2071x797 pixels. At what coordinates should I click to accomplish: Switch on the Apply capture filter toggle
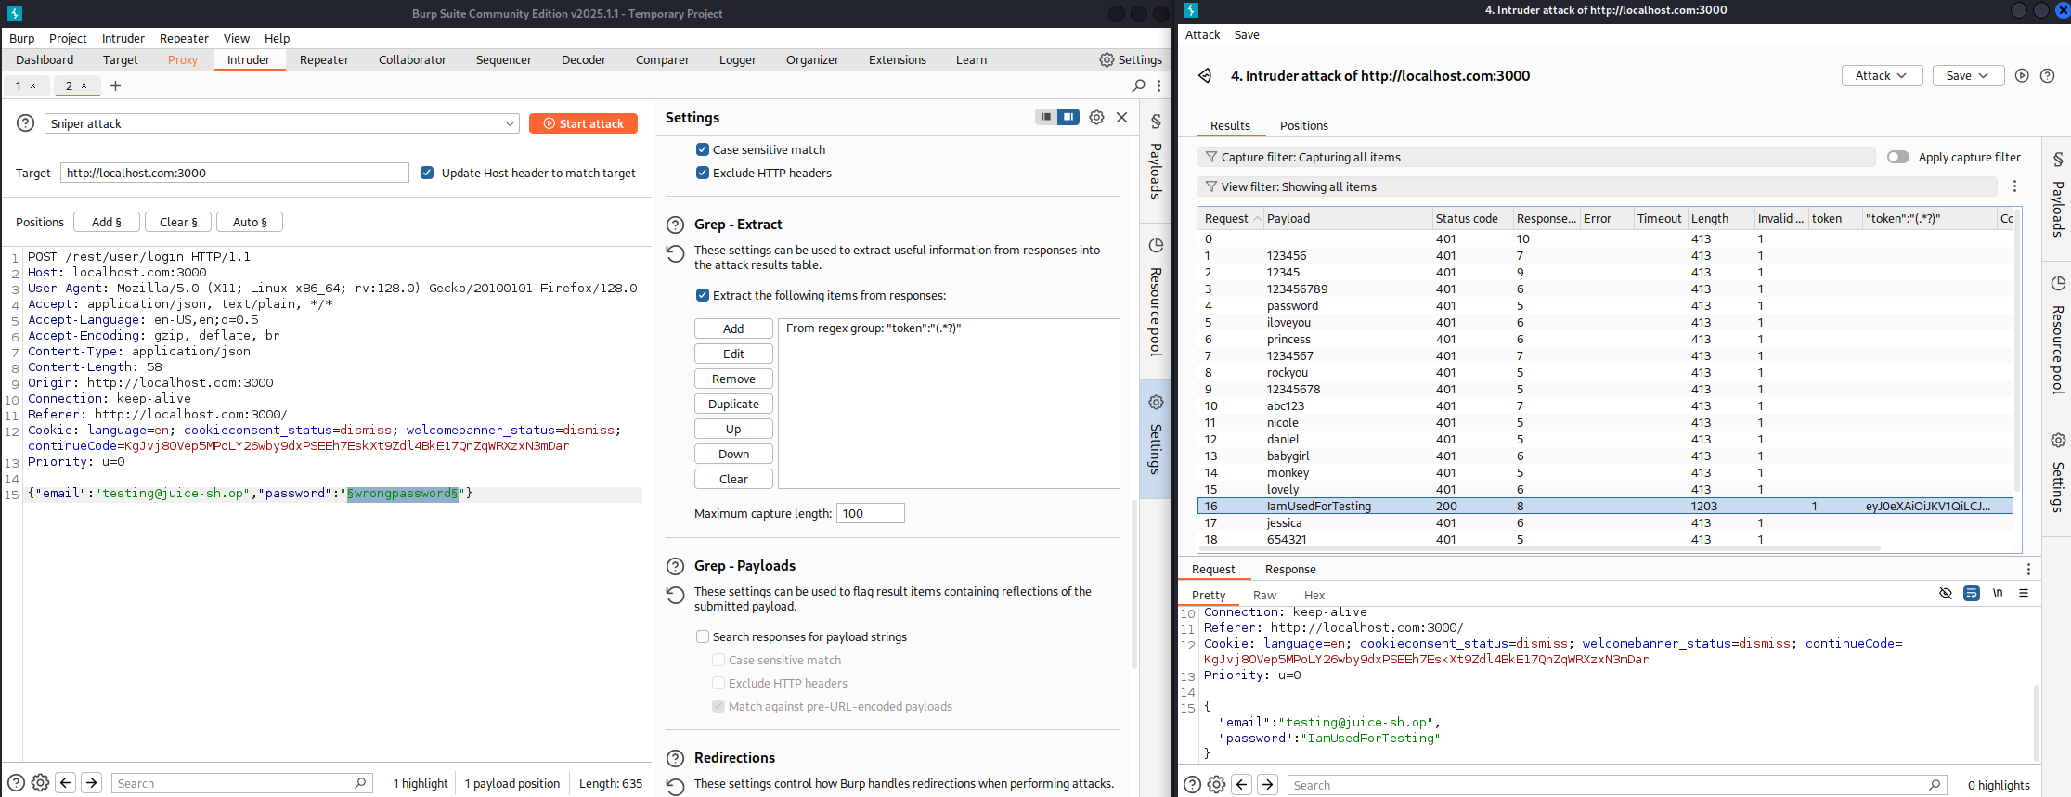(1897, 157)
